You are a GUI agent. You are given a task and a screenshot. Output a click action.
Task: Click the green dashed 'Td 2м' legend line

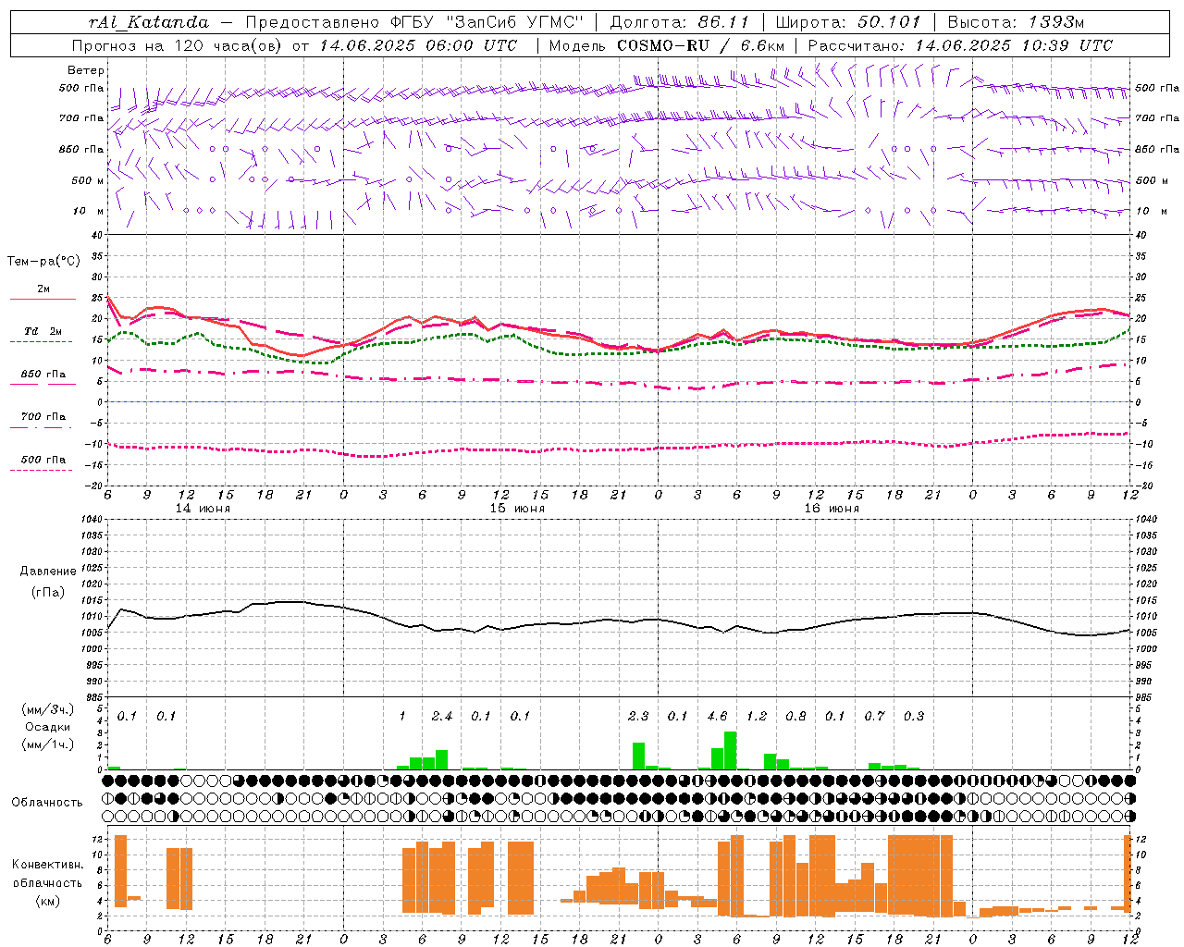(x=42, y=341)
